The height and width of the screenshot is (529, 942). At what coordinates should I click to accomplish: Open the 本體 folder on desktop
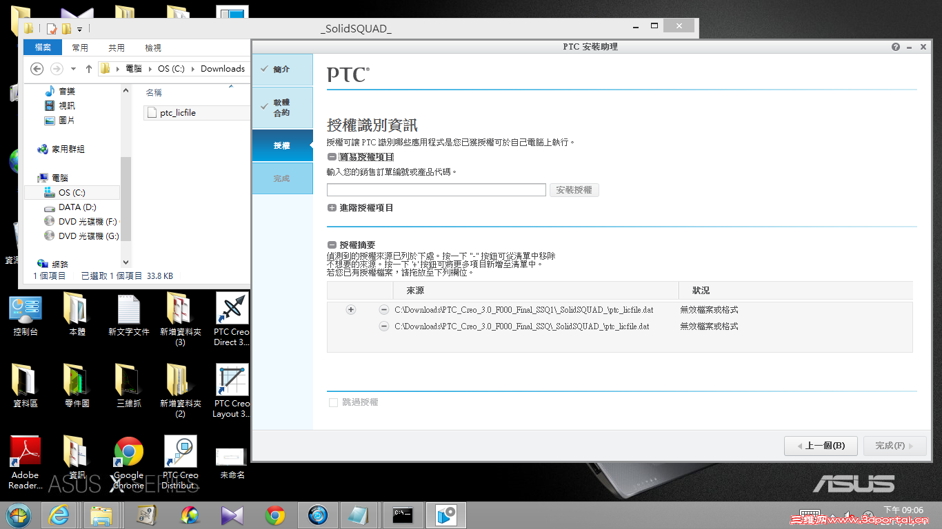[77, 315]
